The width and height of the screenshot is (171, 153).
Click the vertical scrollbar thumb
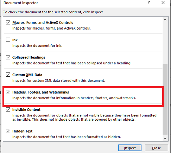click(x=165, y=99)
